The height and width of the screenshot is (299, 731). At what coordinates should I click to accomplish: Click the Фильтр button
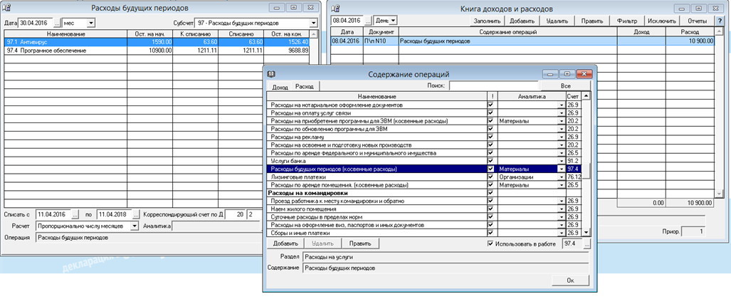click(x=627, y=21)
